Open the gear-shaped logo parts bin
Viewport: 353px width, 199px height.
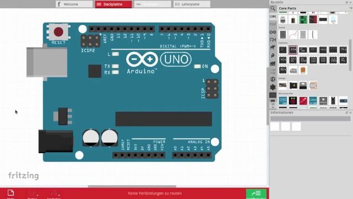(x=272, y=87)
